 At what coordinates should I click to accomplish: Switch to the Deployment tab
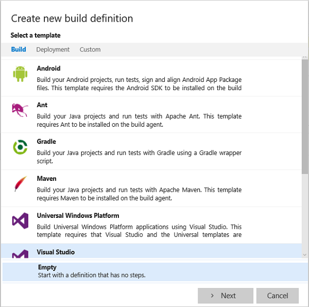(x=53, y=49)
